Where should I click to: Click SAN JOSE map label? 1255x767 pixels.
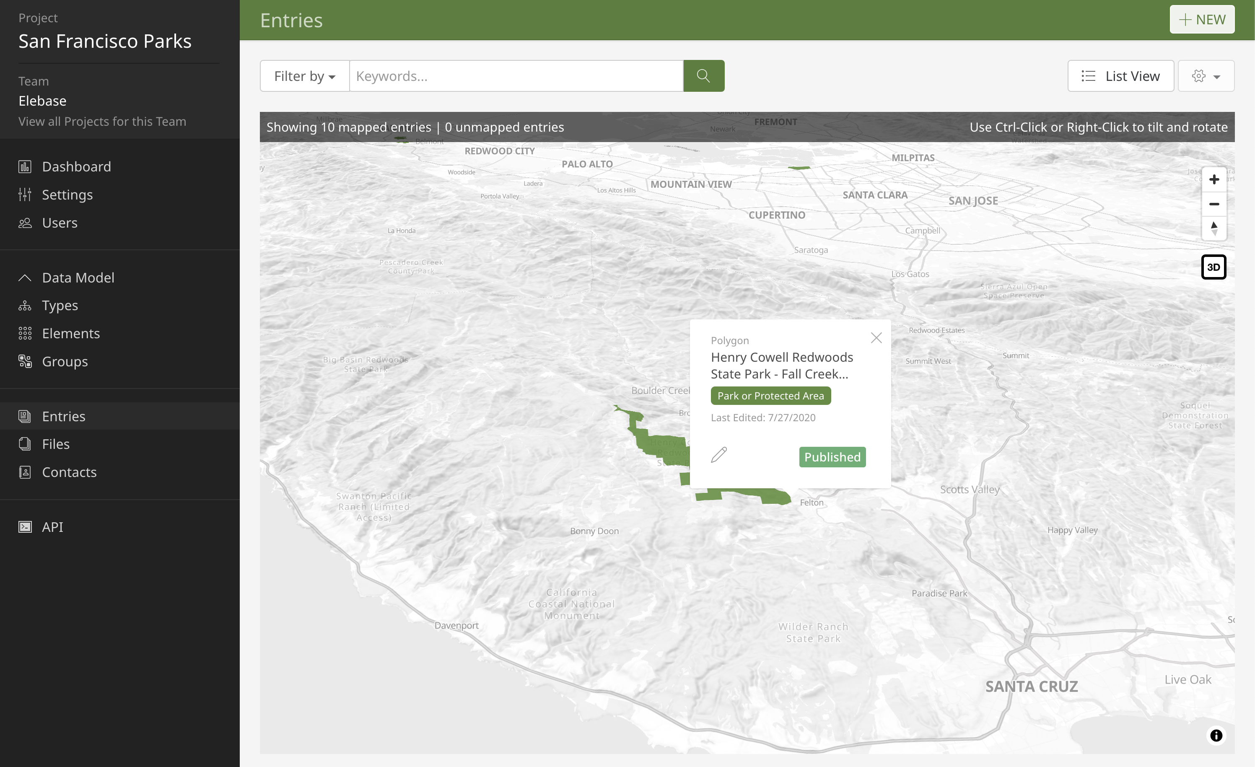click(973, 201)
